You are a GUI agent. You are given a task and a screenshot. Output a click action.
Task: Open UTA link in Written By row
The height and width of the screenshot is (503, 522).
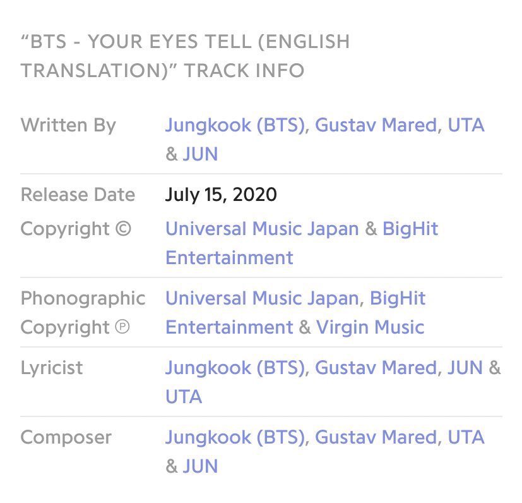pos(466,125)
